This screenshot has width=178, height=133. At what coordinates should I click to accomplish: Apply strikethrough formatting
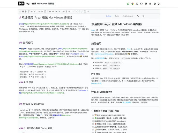coord(32,11)
